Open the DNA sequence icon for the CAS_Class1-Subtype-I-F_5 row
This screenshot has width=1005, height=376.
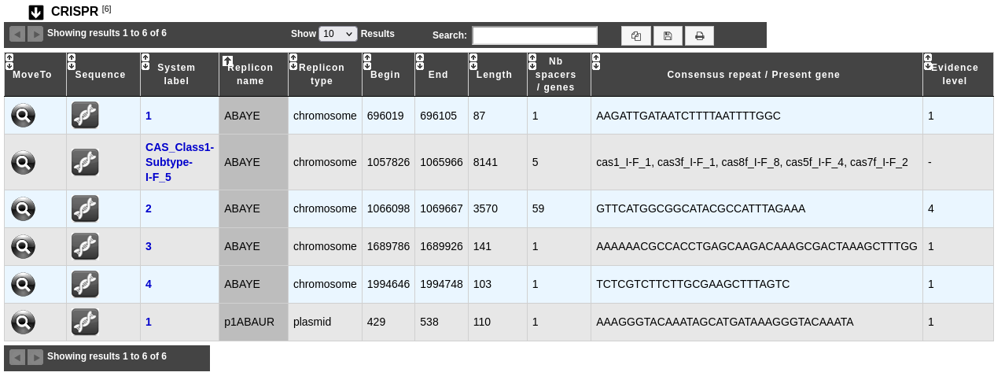point(85,162)
